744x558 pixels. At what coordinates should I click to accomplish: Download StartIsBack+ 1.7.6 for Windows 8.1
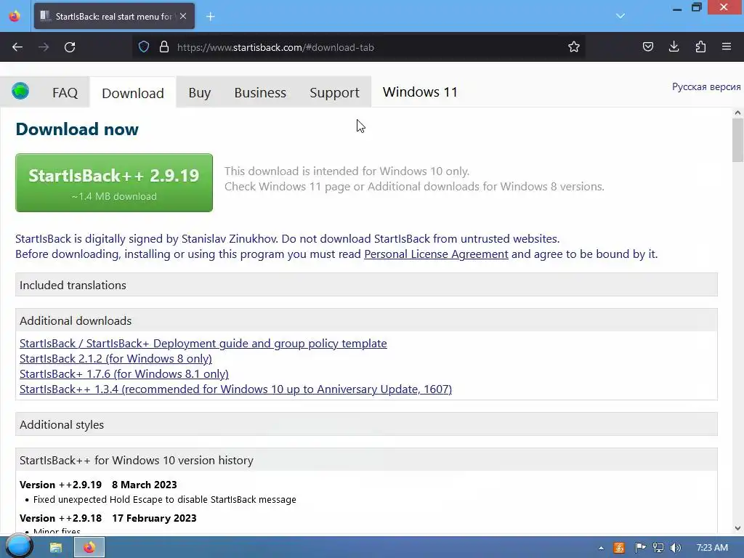tap(124, 374)
